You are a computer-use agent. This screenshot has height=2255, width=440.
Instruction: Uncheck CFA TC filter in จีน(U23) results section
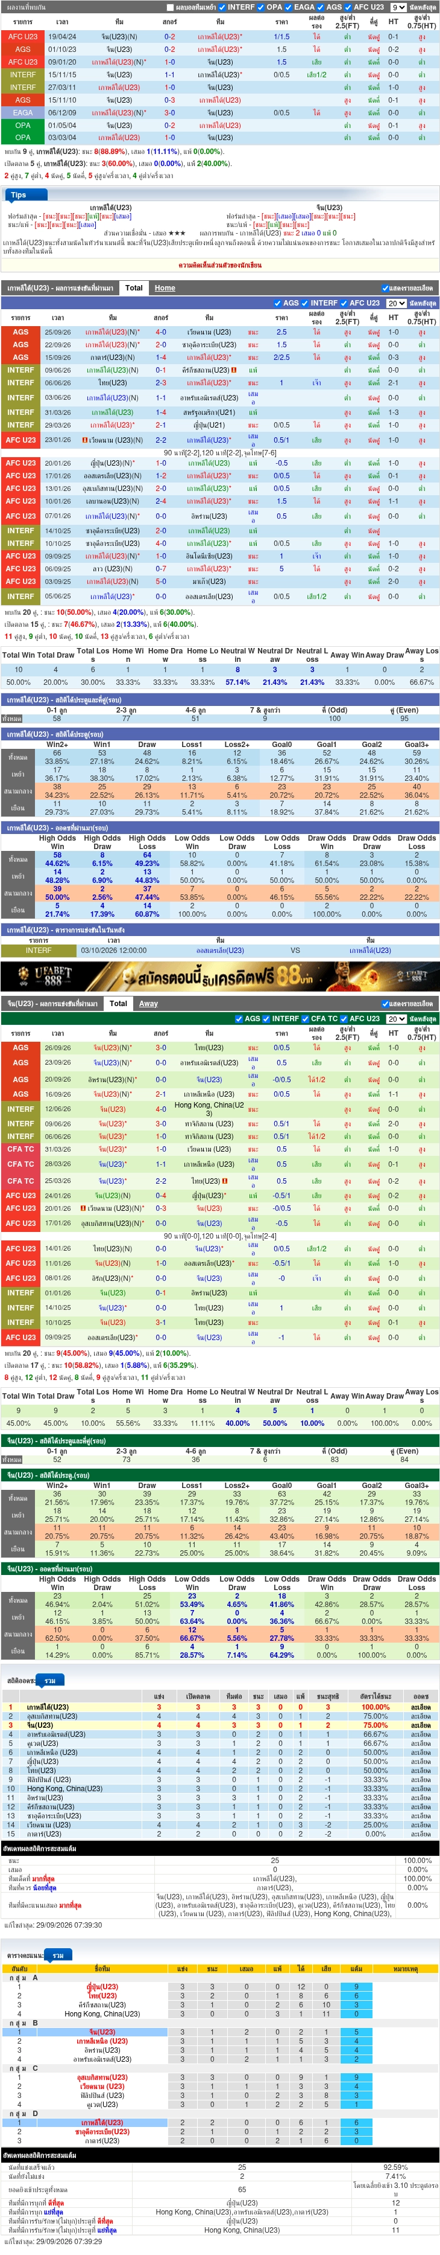click(306, 1019)
